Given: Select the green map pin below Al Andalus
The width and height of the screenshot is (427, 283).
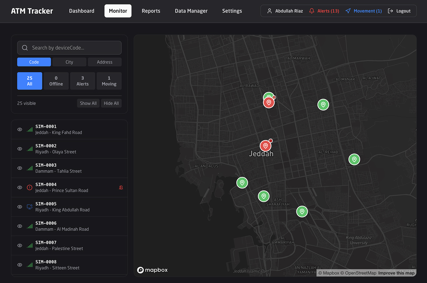Looking at the screenshot, I should pos(242,183).
